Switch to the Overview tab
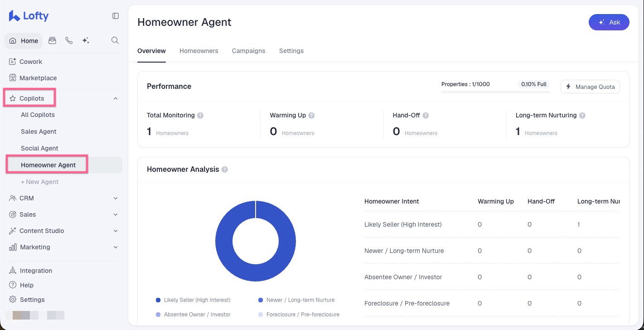 coord(151,51)
